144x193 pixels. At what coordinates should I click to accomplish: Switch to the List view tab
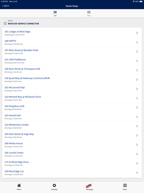click(x=55, y=14)
